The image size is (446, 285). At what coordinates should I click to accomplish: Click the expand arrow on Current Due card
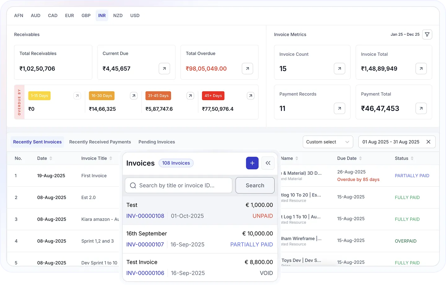click(164, 68)
